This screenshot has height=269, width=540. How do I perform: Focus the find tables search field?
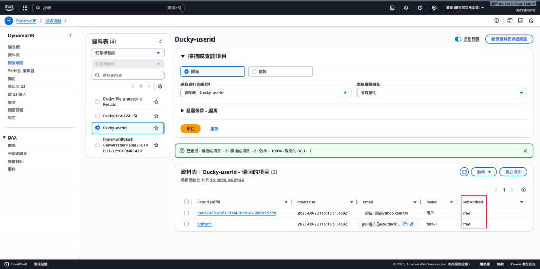pos(128,75)
